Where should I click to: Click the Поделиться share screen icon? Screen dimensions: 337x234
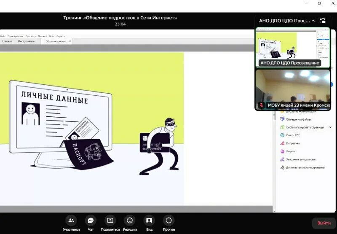point(110,221)
